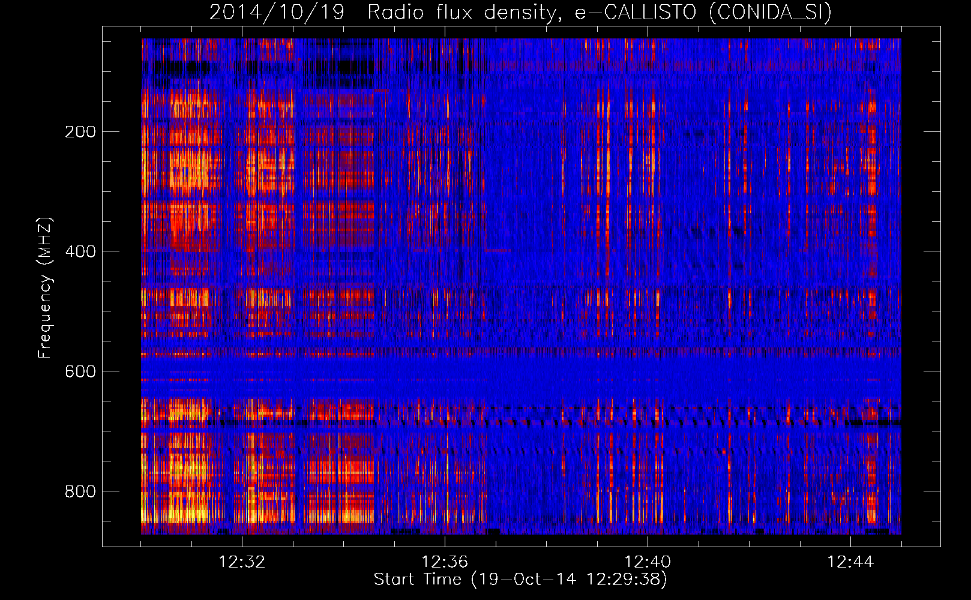Click the 600 frequency tick label
Viewport: 971px width, 600px height.
click(80, 371)
